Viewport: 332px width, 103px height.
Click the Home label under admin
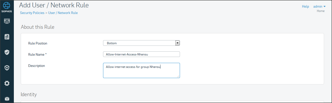[x=320, y=11]
